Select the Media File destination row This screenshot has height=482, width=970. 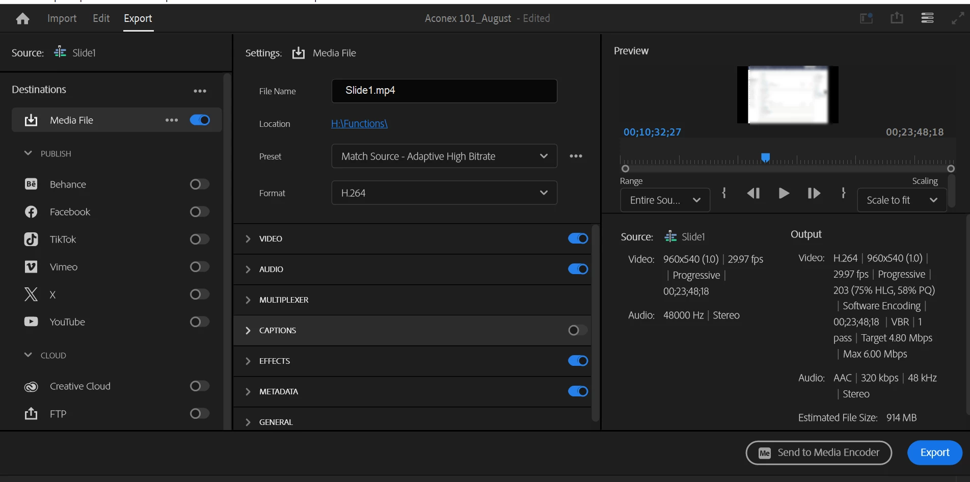[x=116, y=120]
